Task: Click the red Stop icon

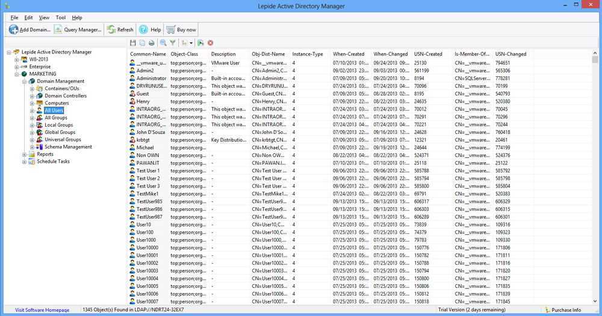Action: click(x=211, y=43)
